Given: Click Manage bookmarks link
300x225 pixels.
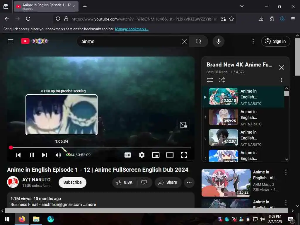Looking at the screenshot, I should pos(132,29).
